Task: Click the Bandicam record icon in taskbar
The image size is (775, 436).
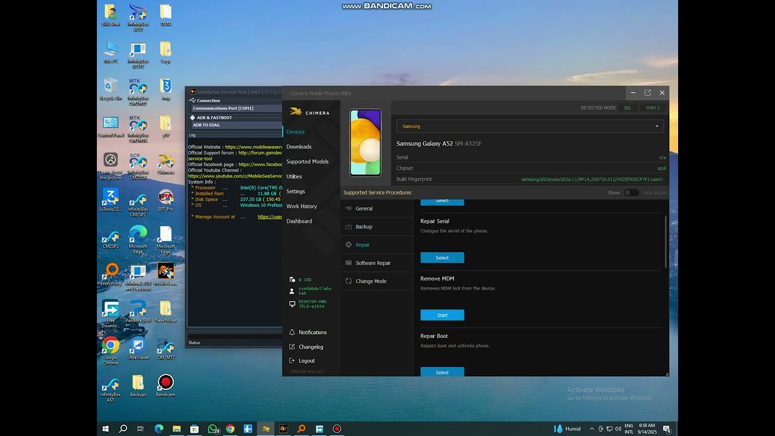Action: pos(337,429)
